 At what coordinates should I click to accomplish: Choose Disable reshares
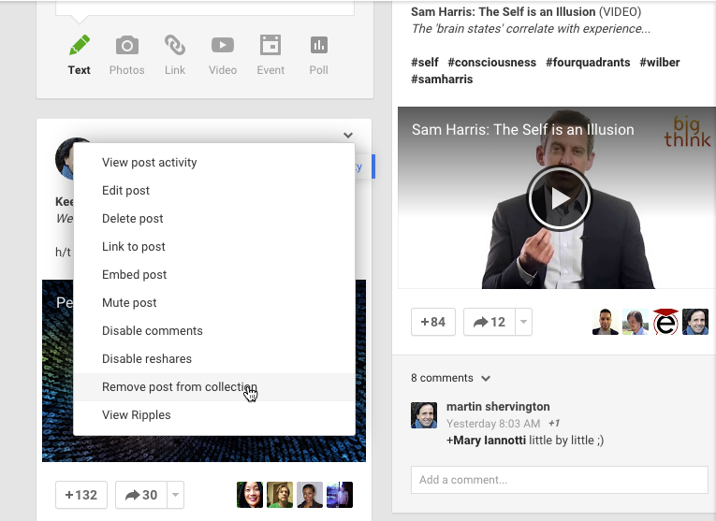(x=214, y=358)
